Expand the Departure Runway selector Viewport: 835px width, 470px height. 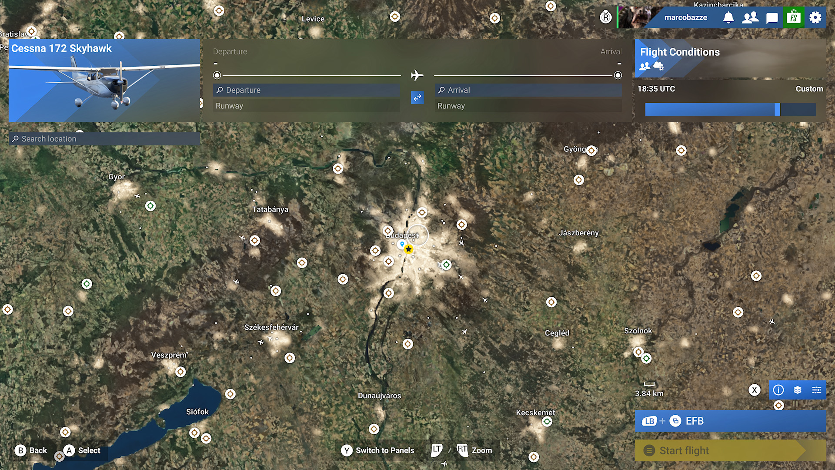click(x=306, y=106)
